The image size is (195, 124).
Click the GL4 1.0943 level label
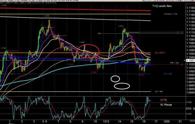(x=159, y=92)
